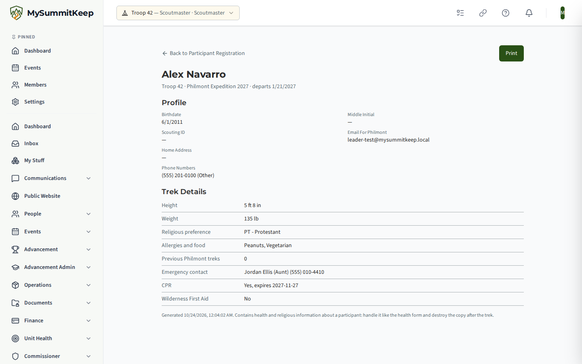Open the Troop 42 Scoutmaster unit selector
This screenshot has width=582, height=364.
178,13
